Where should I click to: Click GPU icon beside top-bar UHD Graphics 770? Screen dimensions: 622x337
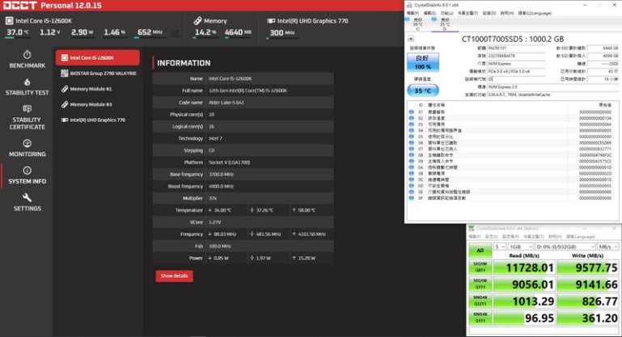click(271, 21)
